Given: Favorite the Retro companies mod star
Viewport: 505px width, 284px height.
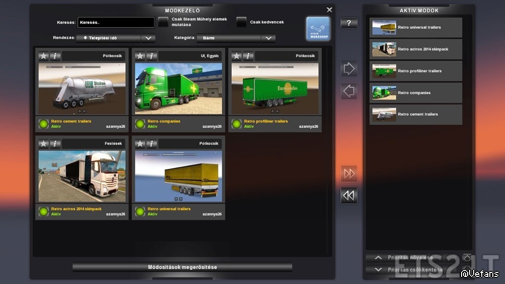Looking at the screenshot, I should [140, 56].
